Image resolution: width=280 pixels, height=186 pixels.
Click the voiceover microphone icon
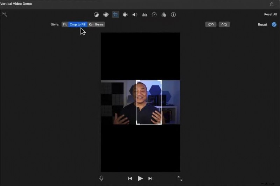pyautogui.click(x=101, y=178)
